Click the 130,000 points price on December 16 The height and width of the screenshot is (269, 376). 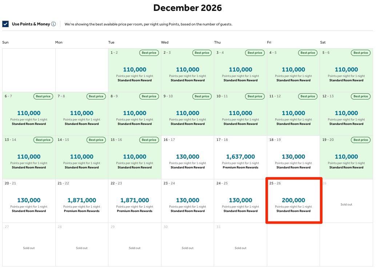(x=187, y=156)
